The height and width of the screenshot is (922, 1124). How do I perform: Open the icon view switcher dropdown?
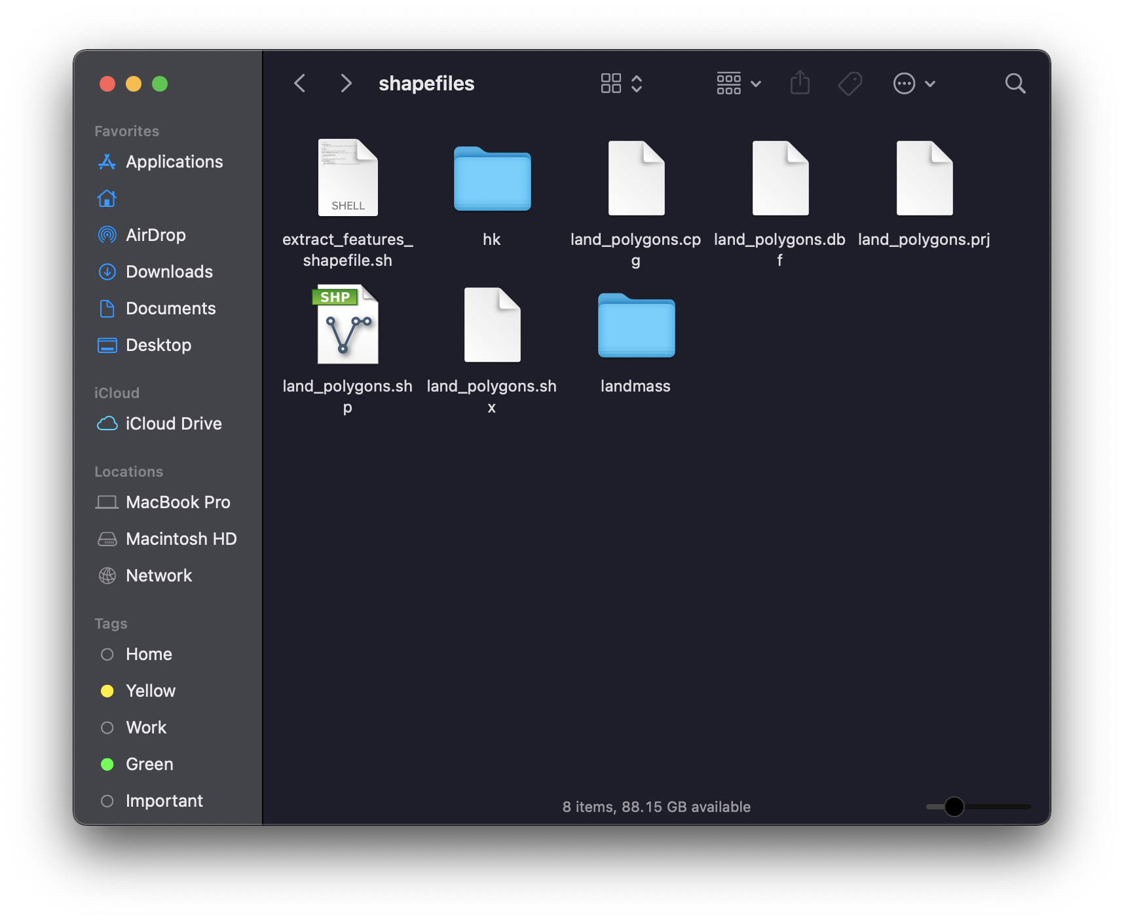pos(621,84)
